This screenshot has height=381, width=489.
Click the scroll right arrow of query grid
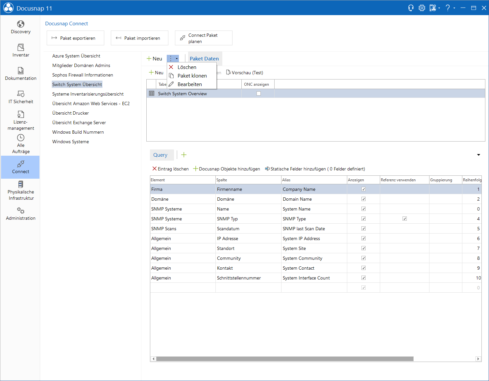pos(478,359)
